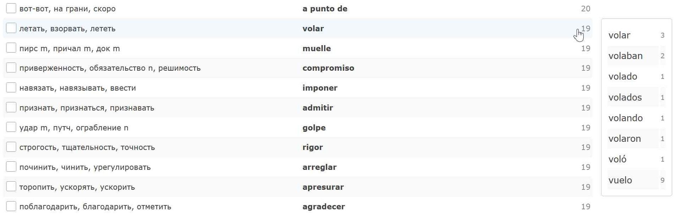Open the "apresurar" word entry
The height and width of the screenshot is (215, 675).
[323, 187]
